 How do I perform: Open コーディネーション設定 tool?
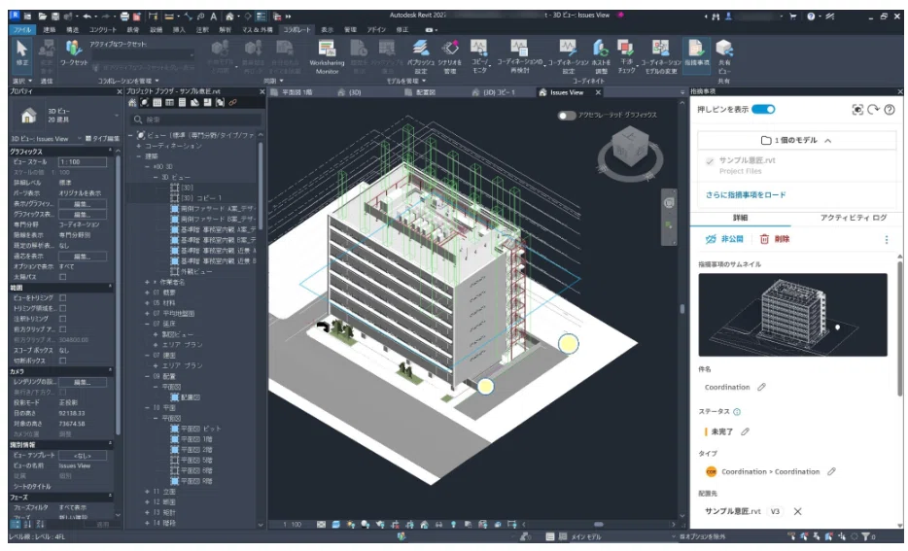pyautogui.click(x=568, y=56)
